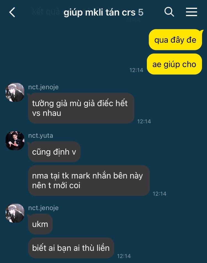
Task: Tap the 'cũng định v' message
Action: coord(54,152)
